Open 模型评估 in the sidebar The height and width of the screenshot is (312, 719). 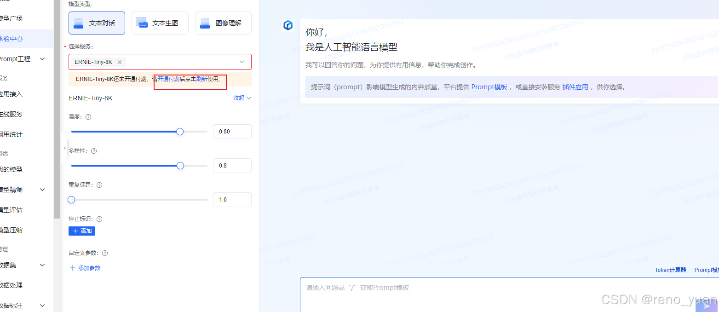click(10, 210)
